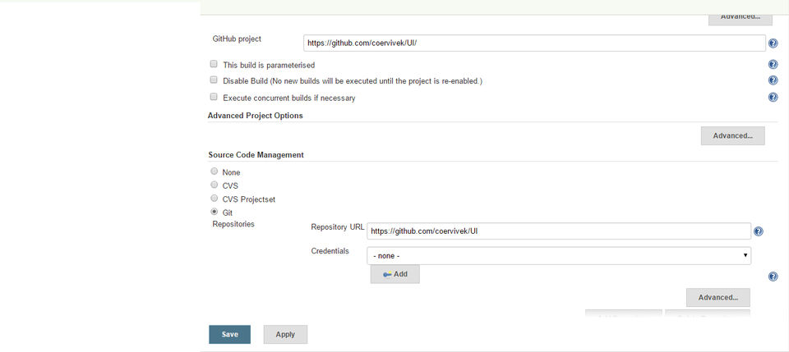Click the Apply button

click(285, 334)
